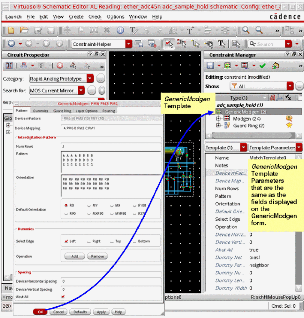Open the toolbar Search field dropdown arrow
The height and width of the screenshot is (318, 304).
288,44
